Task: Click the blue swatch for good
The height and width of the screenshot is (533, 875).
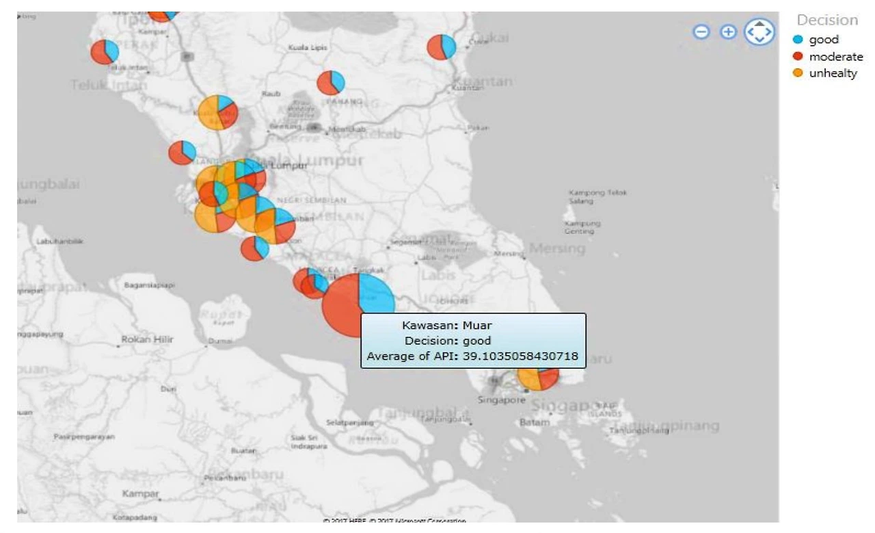Action: (798, 40)
